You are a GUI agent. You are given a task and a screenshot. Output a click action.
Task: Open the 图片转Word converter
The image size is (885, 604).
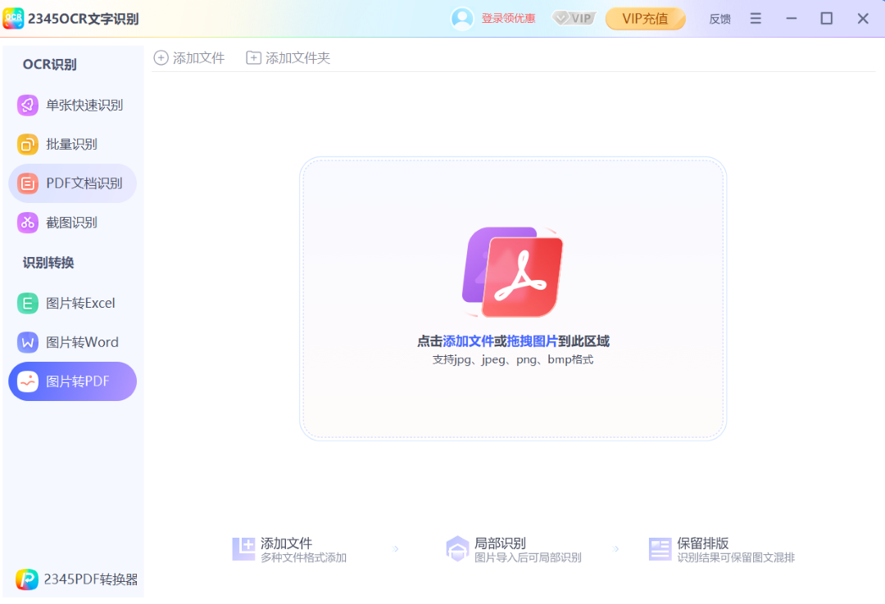point(72,342)
